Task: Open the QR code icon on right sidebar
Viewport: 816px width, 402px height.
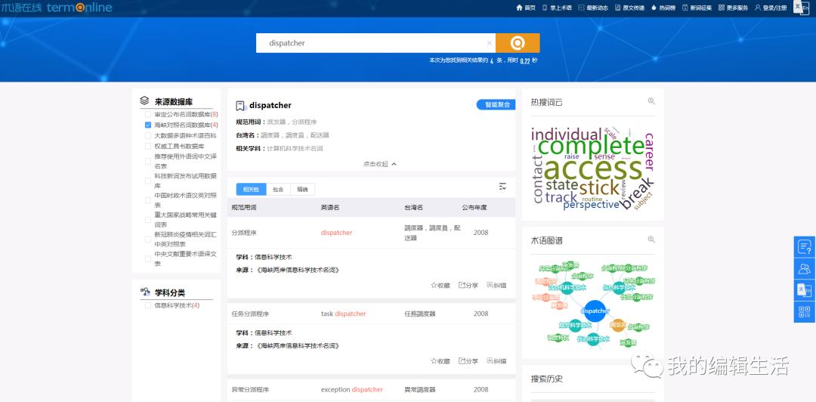Action: click(x=804, y=312)
